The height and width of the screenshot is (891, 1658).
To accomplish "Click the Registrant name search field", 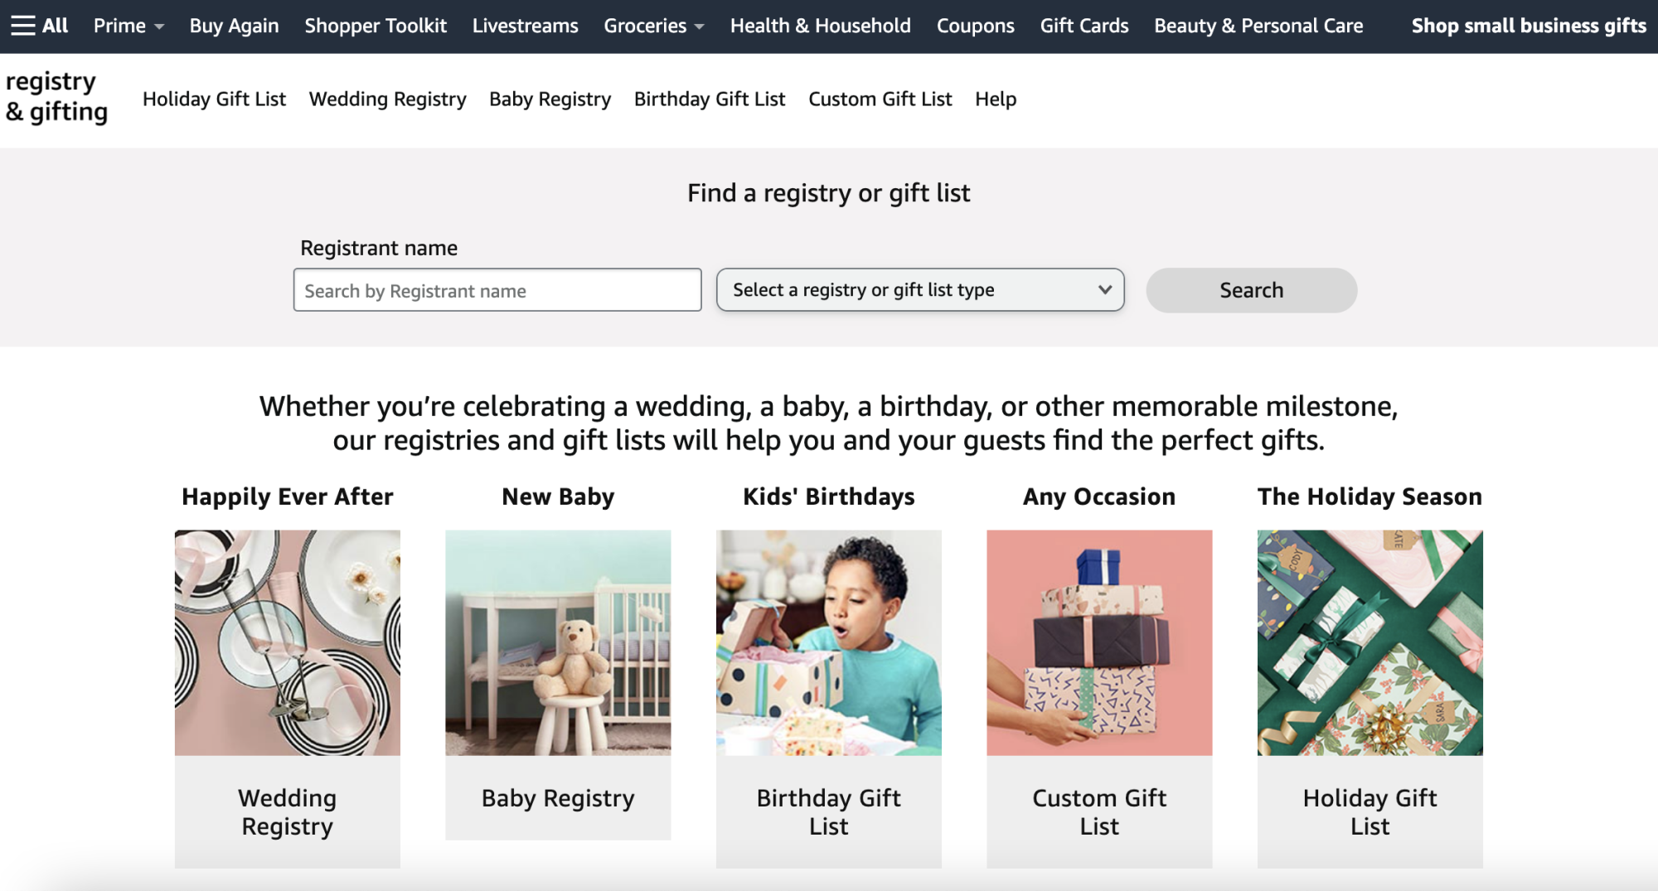I will click(x=497, y=290).
